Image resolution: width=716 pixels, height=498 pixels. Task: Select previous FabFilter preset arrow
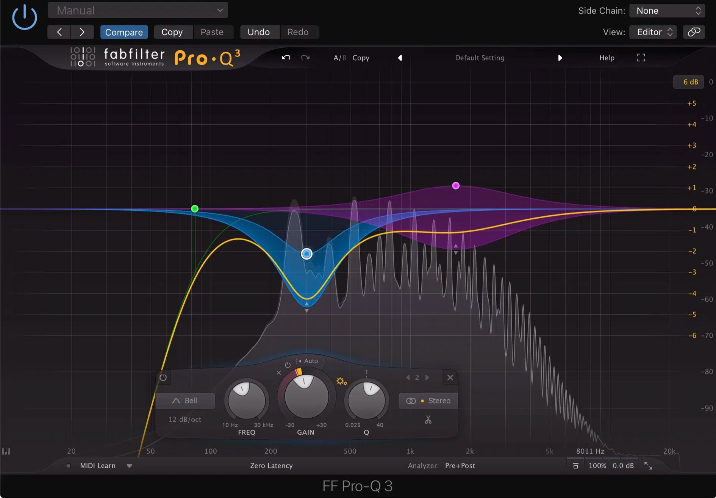(x=400, y=58)
